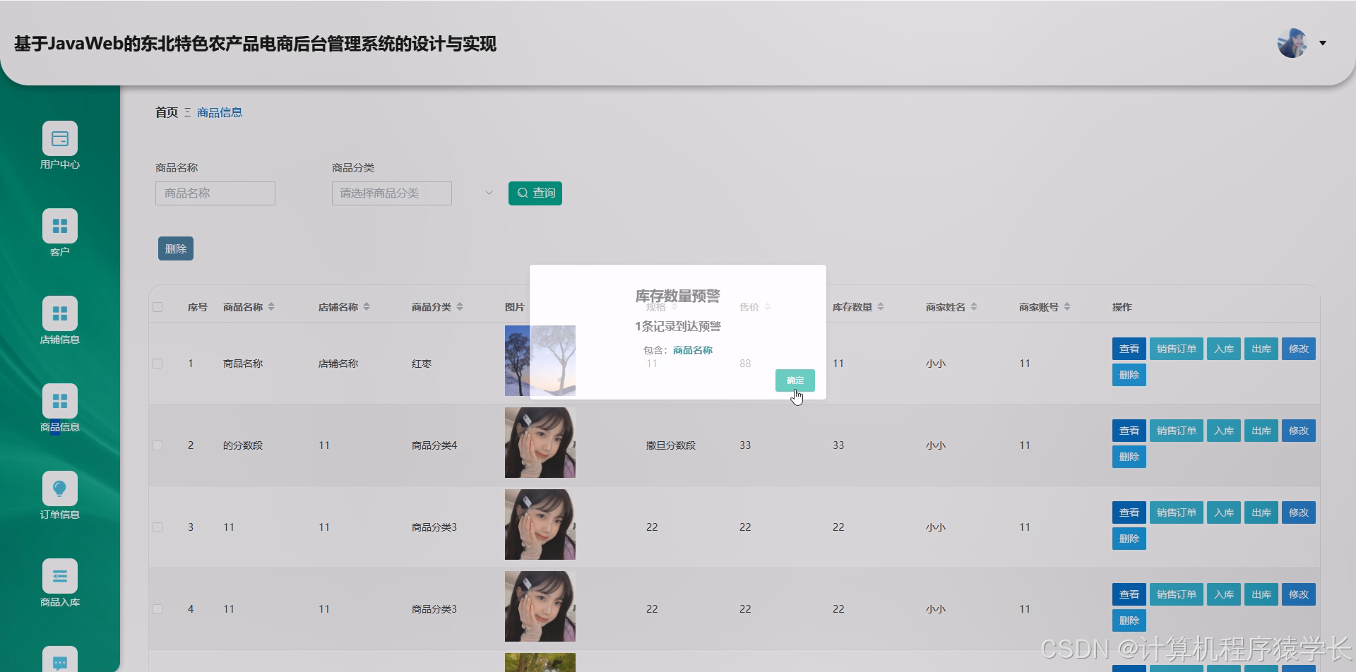This screenshot has height=672, width=1356.
Task: Toggle the select-all header checkbox
Action: tap(157, 307)
